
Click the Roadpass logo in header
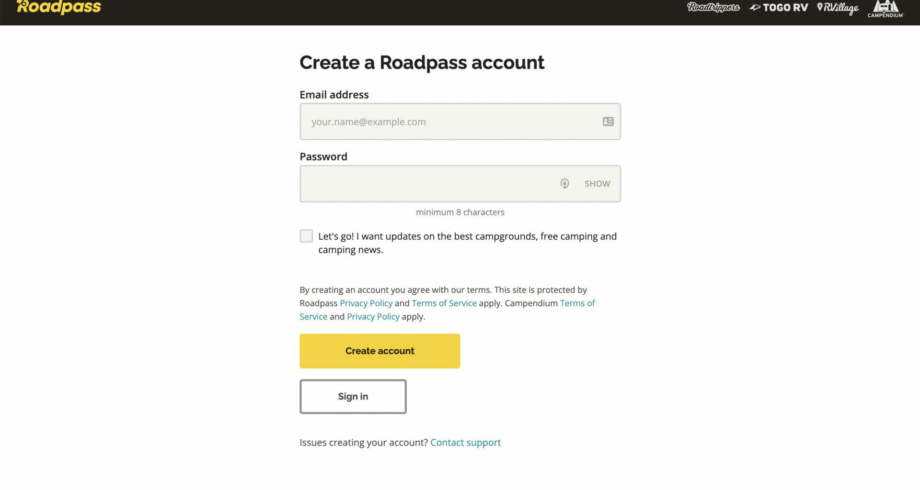[59, 7]
